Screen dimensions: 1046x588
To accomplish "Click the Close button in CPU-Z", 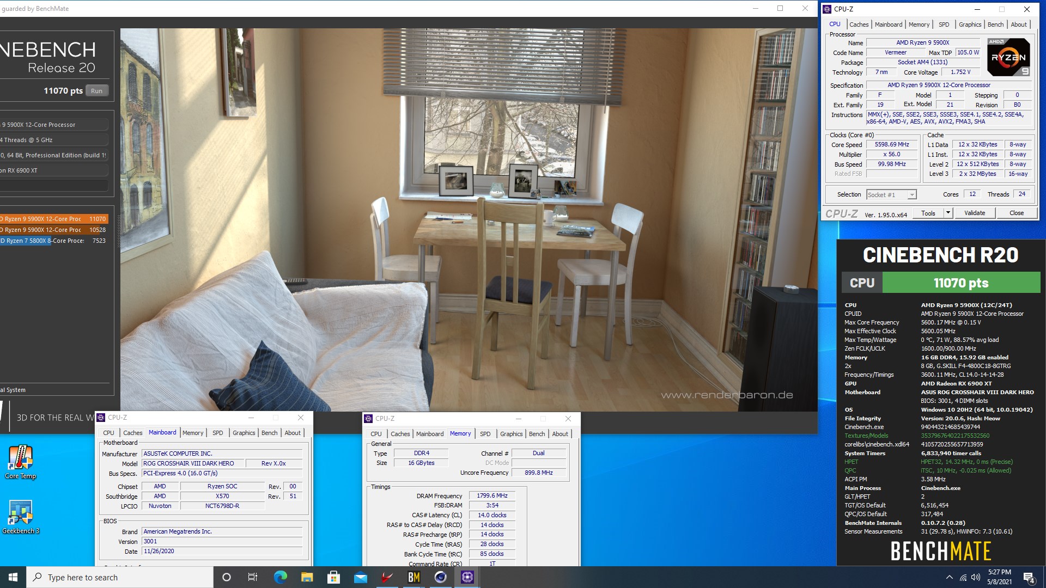I will coord(1017,213).
